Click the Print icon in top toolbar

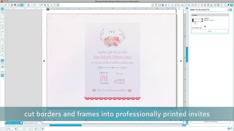pos(19,5)
